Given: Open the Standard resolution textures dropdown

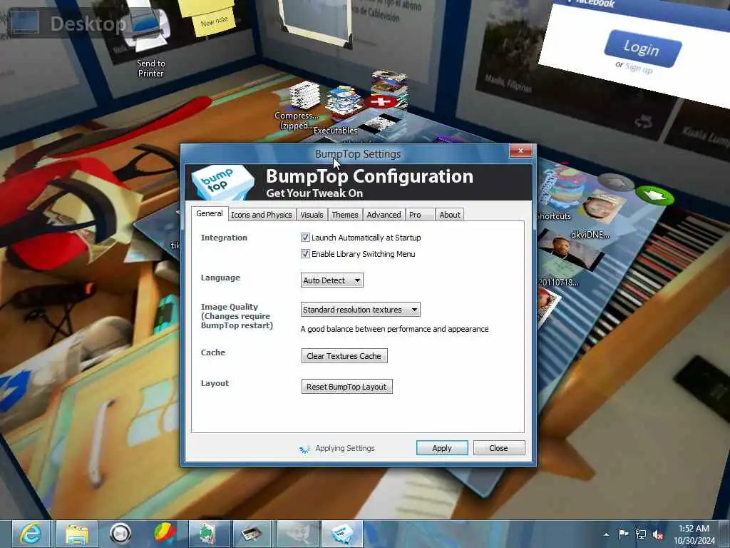Looking at the screenshot, I should (360, 310).
